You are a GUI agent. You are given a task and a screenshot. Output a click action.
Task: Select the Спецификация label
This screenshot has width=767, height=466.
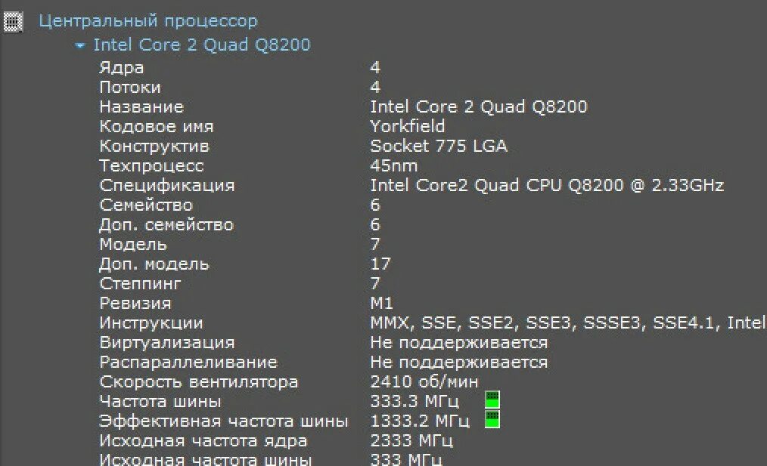[167, 186]
